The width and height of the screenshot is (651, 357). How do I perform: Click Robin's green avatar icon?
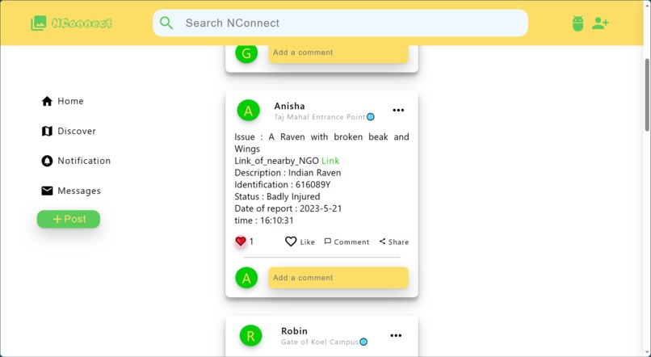[250, 336]
